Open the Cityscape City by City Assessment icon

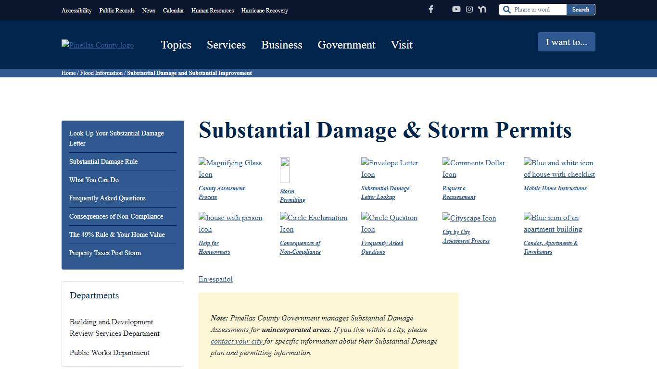point(469,218)
